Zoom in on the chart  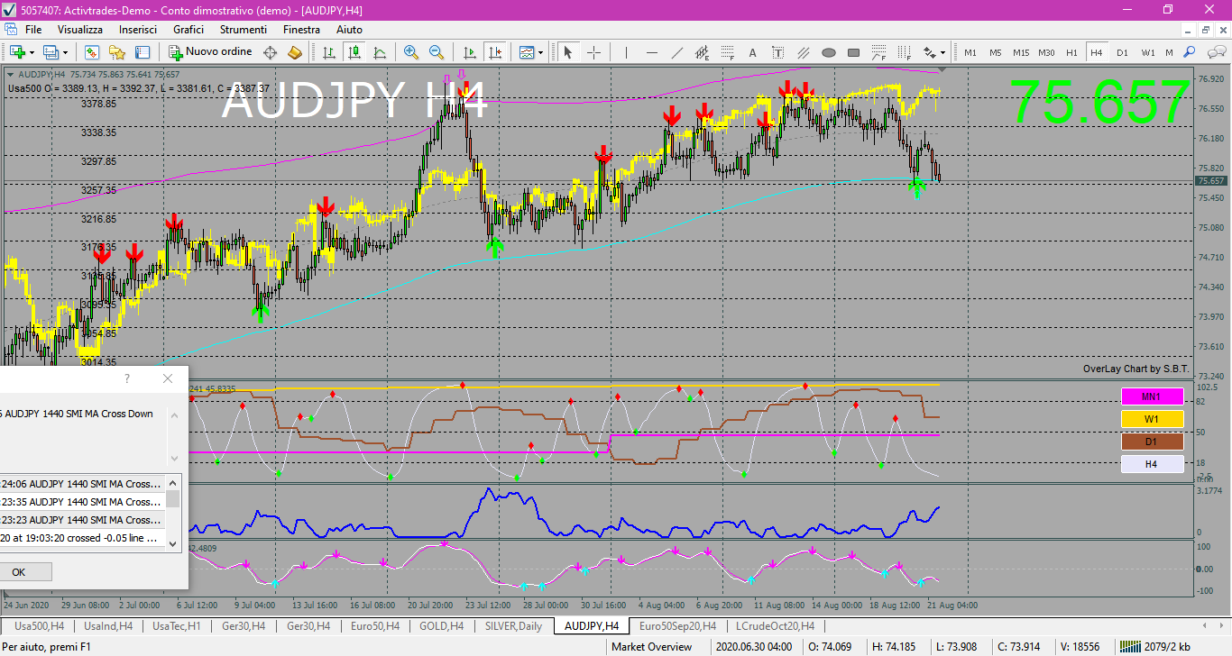(411, 52)
